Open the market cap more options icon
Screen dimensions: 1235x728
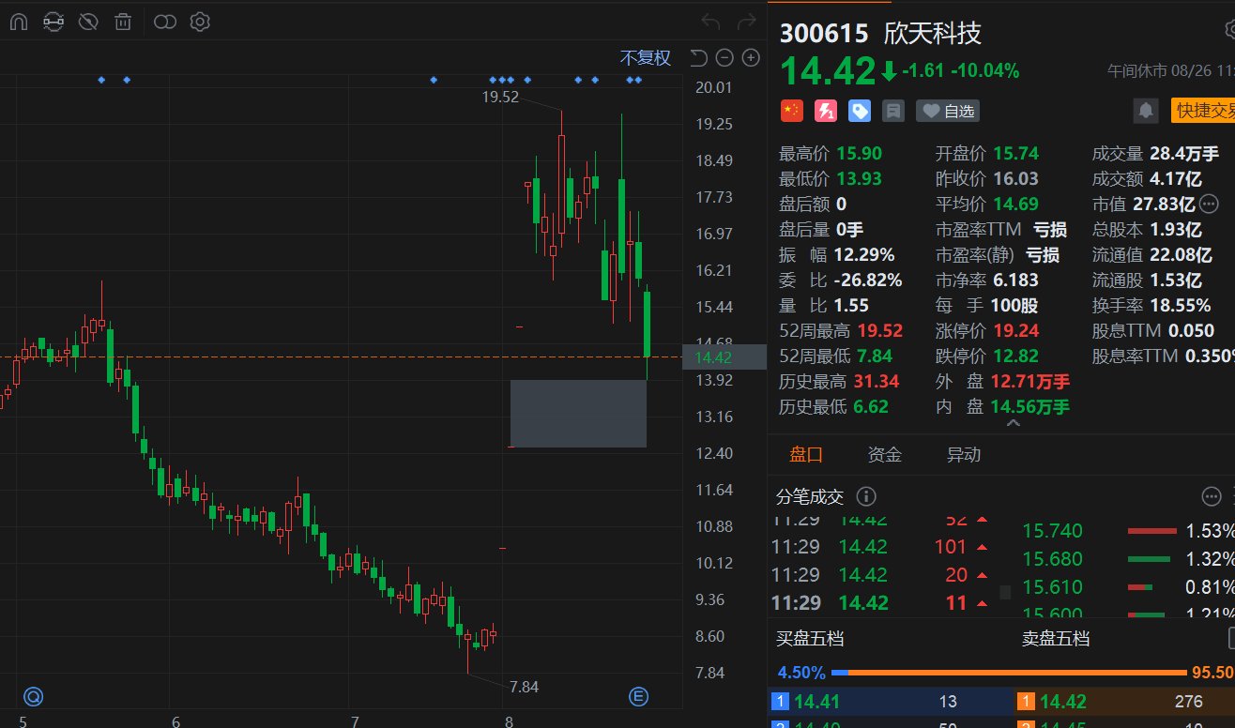(1210, 204)
